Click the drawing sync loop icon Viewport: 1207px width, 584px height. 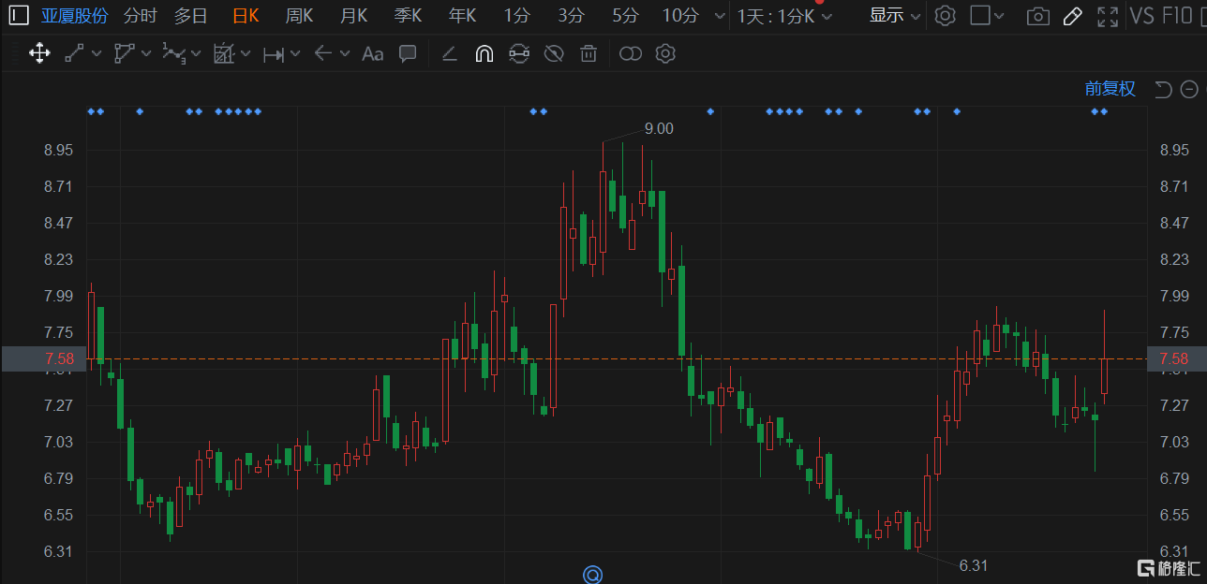[x=518, y=53]
